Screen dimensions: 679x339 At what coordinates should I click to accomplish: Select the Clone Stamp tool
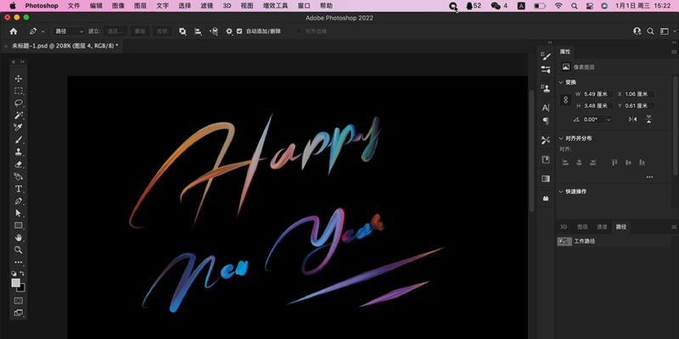coord(19,152)
